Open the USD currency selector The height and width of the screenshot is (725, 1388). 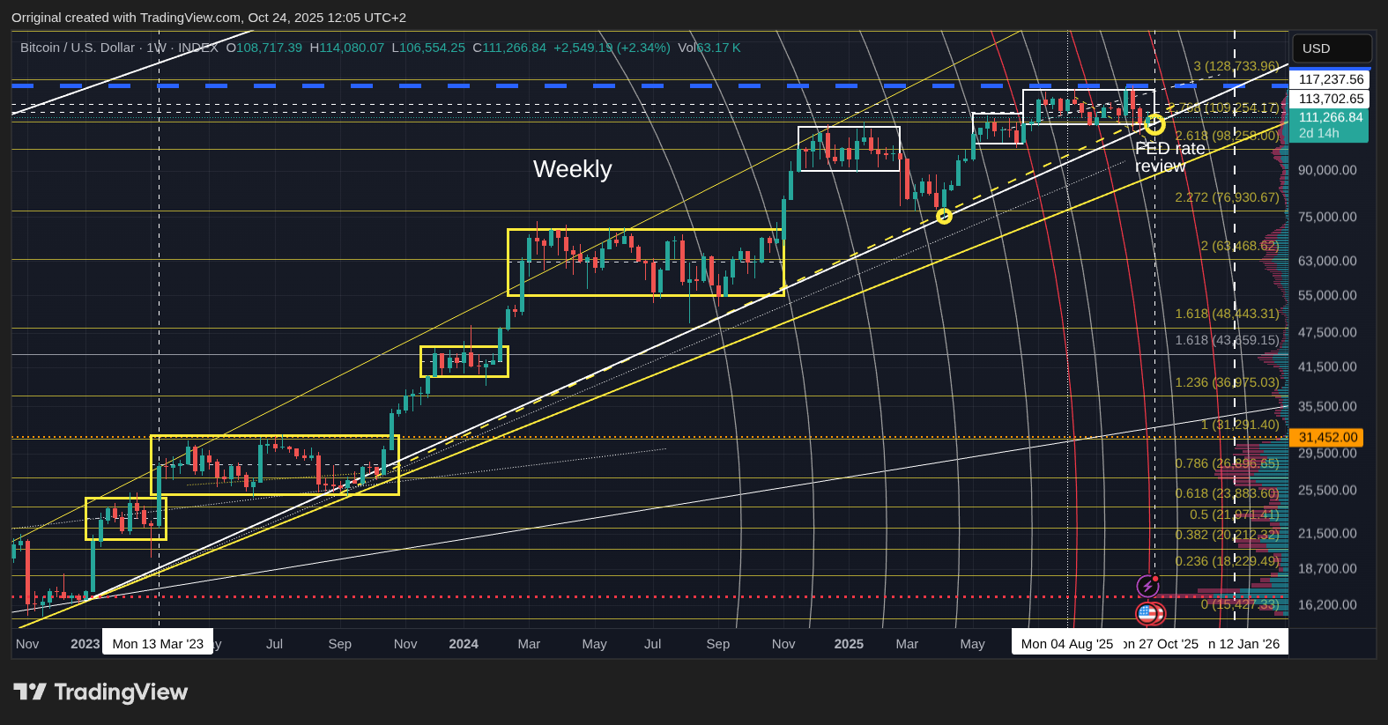1332,48
